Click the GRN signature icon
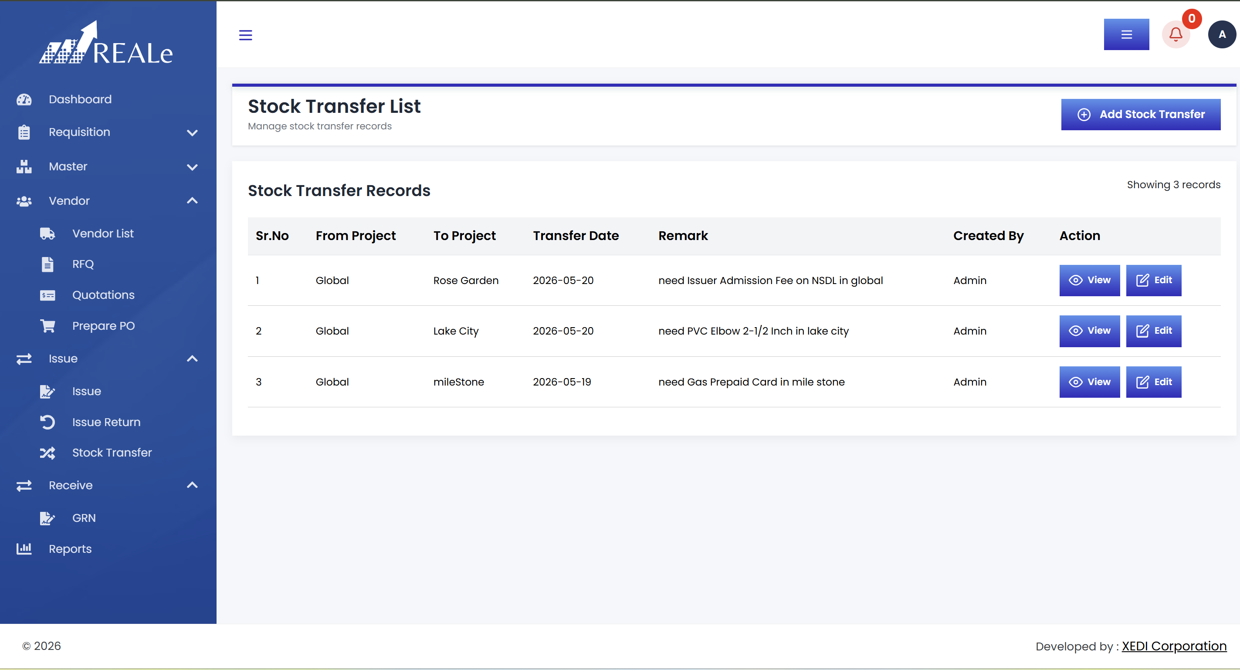 [47, 518]
